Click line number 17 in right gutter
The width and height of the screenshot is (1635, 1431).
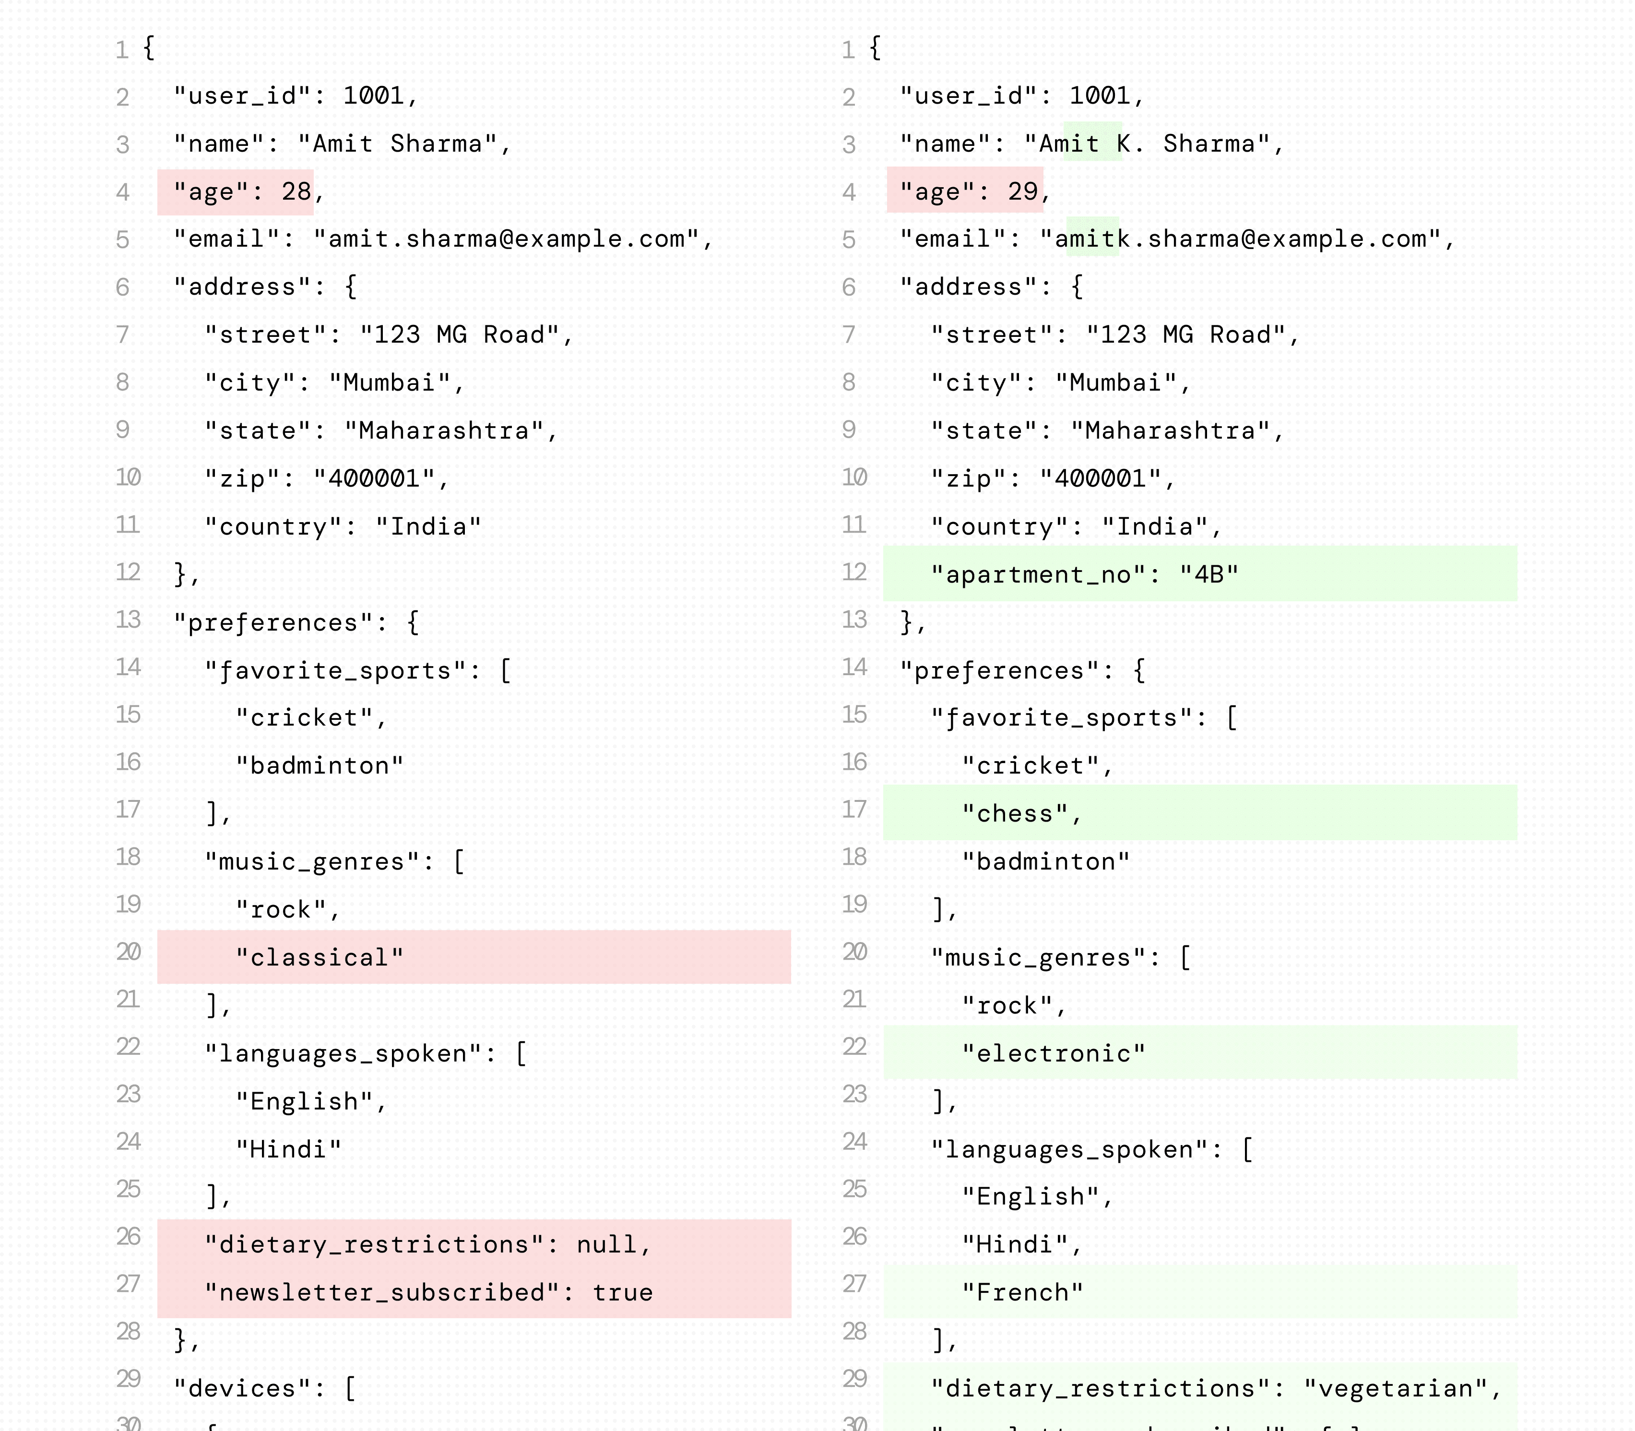[854, 810]
